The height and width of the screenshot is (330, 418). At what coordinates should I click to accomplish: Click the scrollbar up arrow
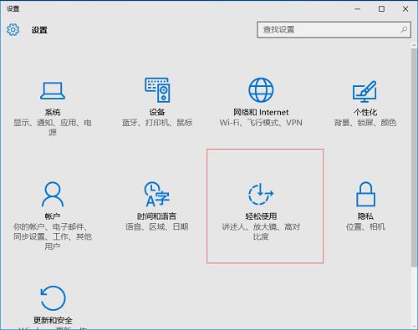pyautogui.click(x=414, y=45)
